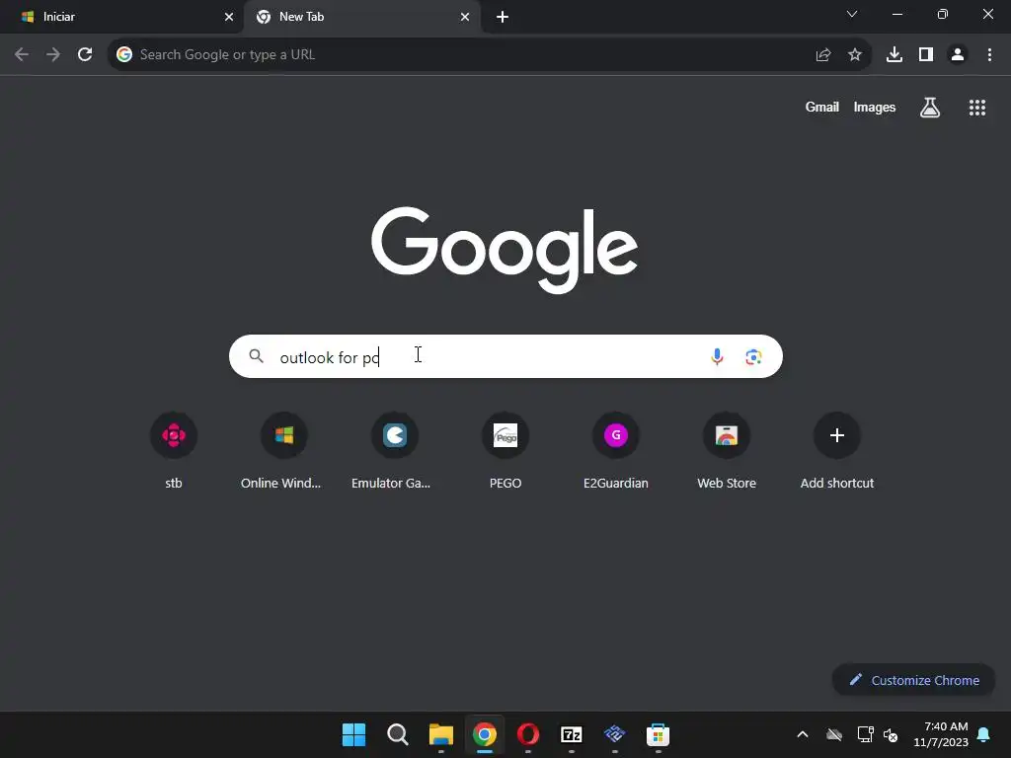Screen dimensions: 1011x758
Task: Open Microsoft Store from the taskbar
Action: [659, 734]
